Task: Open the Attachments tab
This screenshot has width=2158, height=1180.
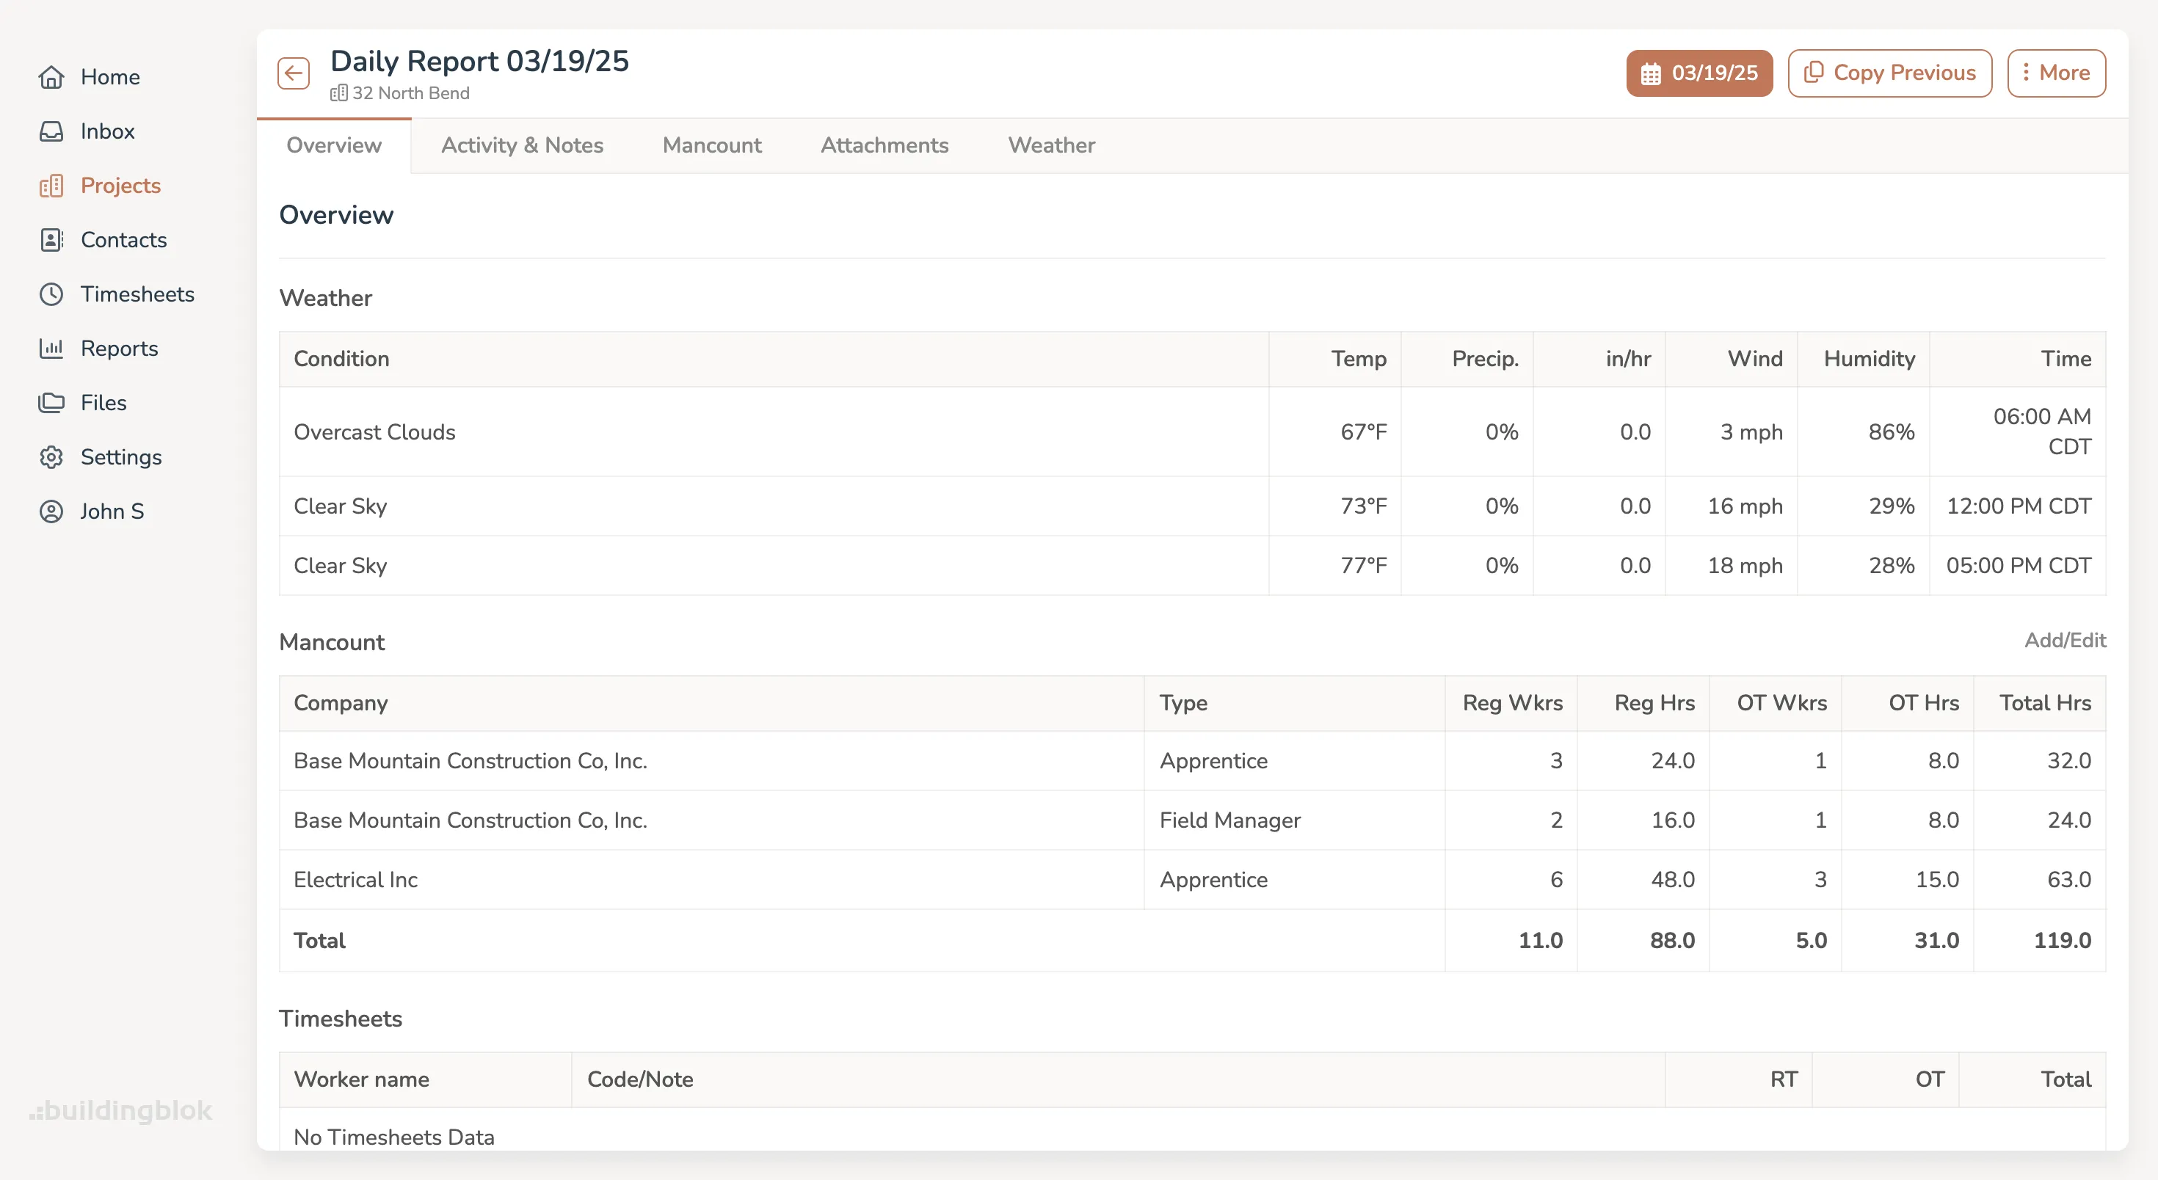Action: 884,145
